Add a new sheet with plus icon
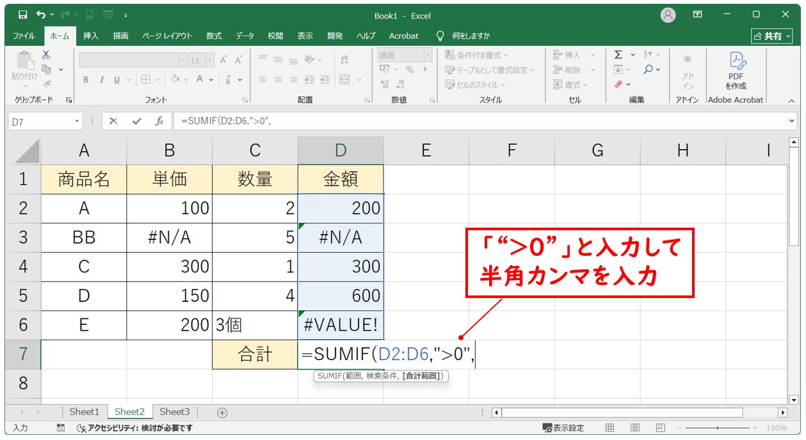Screen dimensions: 806x440 click(222, 412)
